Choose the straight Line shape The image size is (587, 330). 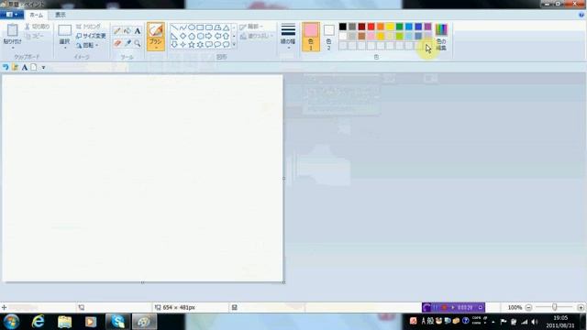174,27
